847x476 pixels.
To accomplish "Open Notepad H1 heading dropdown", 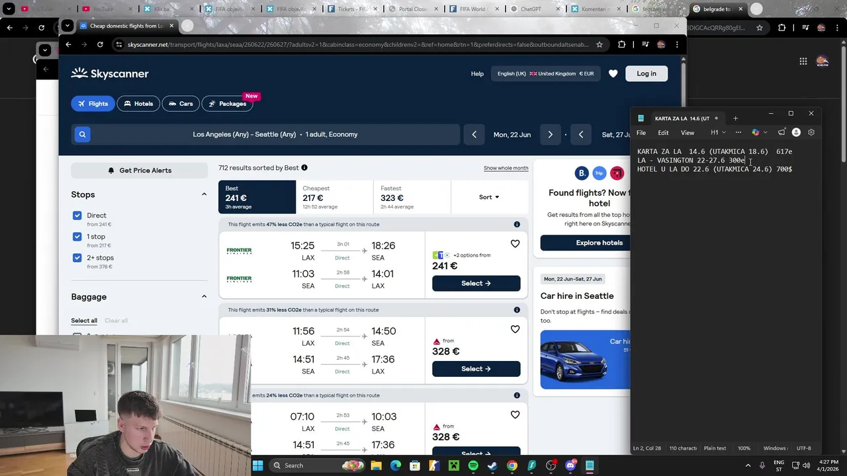I will [718, 132].
